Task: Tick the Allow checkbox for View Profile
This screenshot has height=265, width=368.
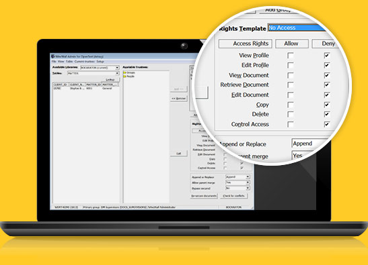Action: (x=291, y=56)
